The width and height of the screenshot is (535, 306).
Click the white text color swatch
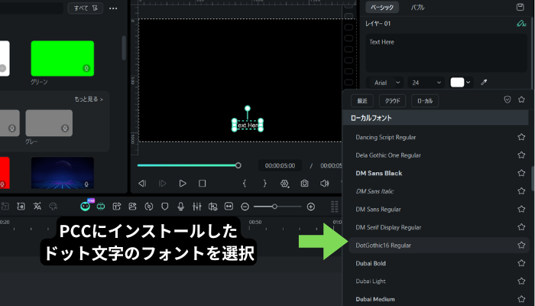(x=457, y=83)
